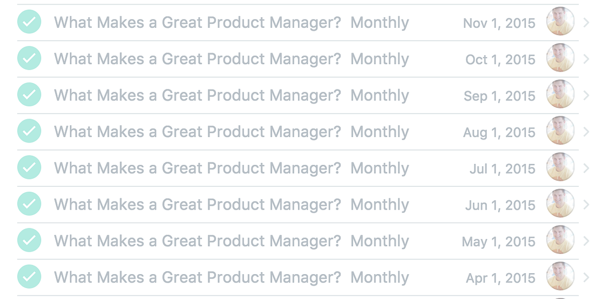
Task: Click the avatar photo on the Apr 1 row
Action: click(560, 277)
